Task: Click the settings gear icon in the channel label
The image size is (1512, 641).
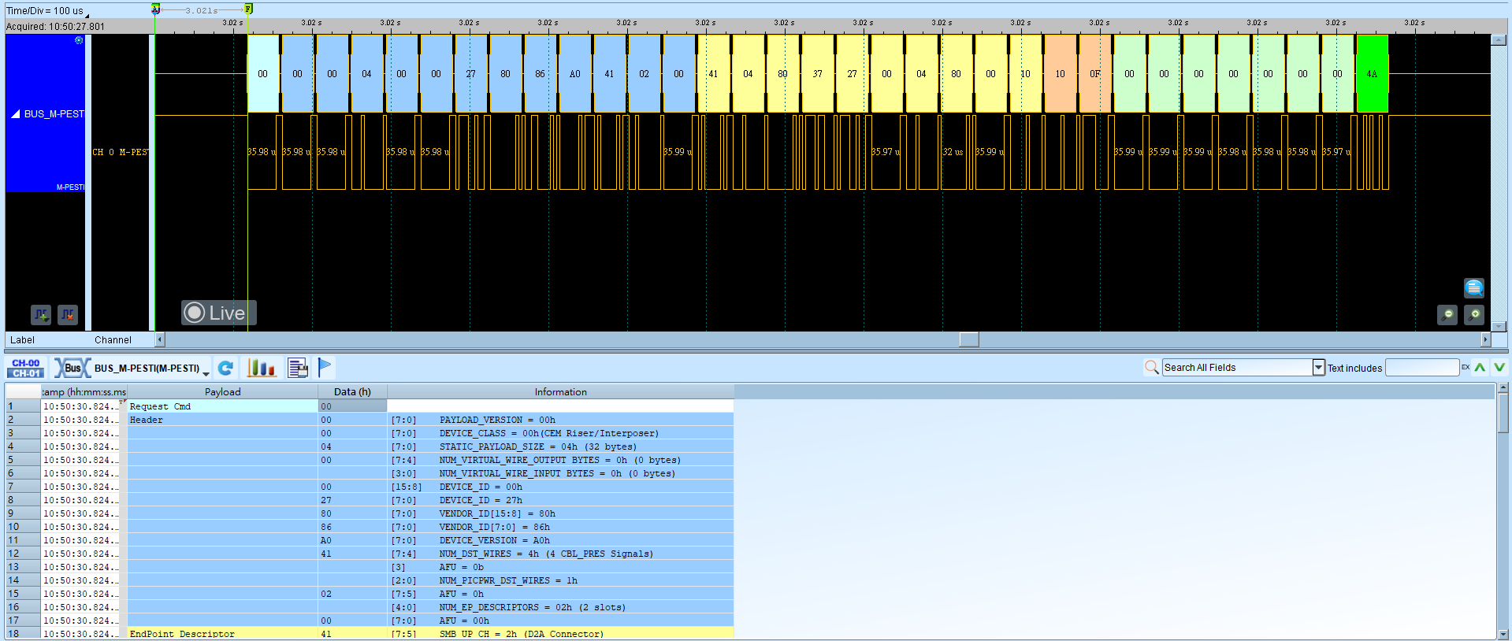Action: click(x=79, y=39)
